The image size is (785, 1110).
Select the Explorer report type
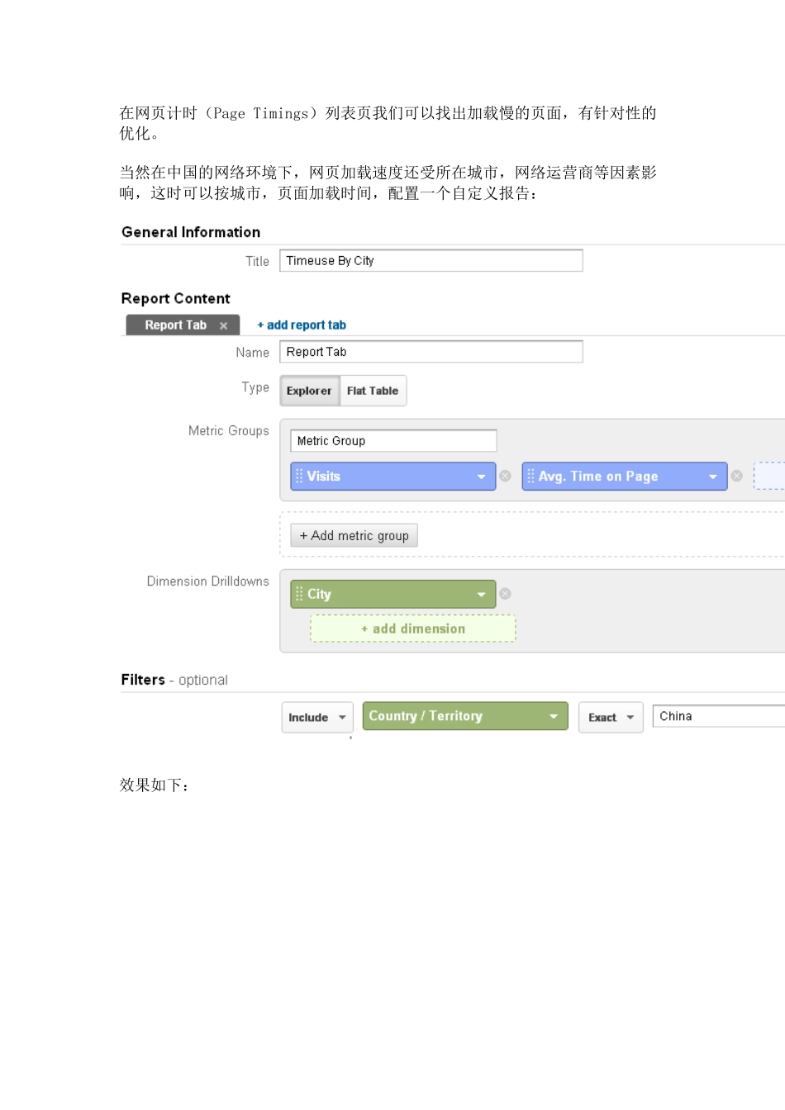coord(309,391)
